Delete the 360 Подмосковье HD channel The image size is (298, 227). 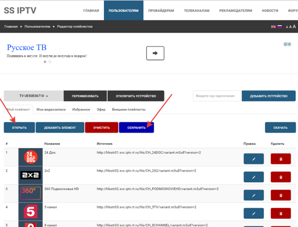(x=281, y=195)
